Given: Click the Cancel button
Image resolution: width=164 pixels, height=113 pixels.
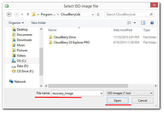Looking at the screenshot, I should [143, 101].
